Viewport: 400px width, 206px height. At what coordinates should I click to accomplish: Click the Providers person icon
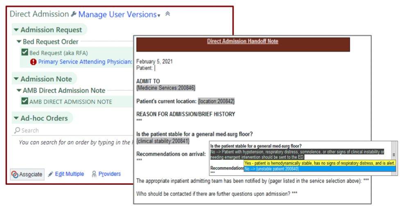click(94, 174)
